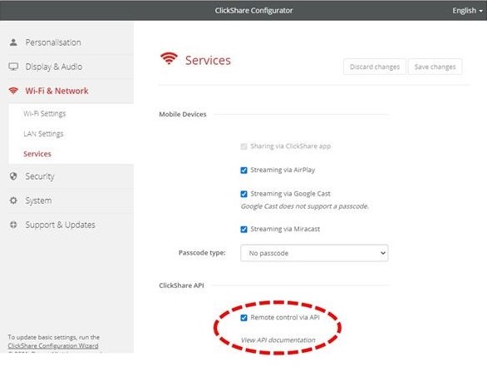
Task: Click the System gear icon
Action: [13, 201]
